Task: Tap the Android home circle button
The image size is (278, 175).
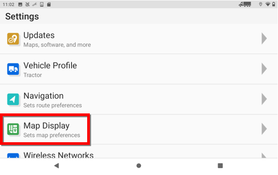Action: tap(139, 166)
